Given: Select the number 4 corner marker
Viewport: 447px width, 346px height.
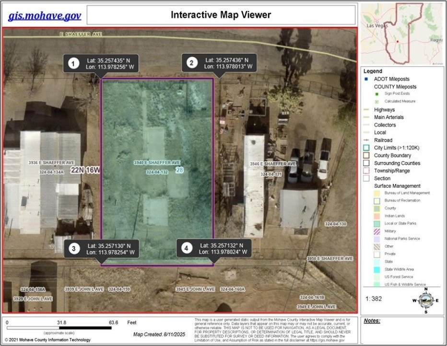Looking at the screenshot, I should [x=187, y=249].
